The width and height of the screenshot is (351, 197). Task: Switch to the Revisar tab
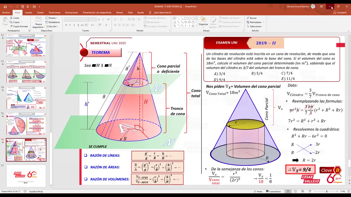[120, 13]
